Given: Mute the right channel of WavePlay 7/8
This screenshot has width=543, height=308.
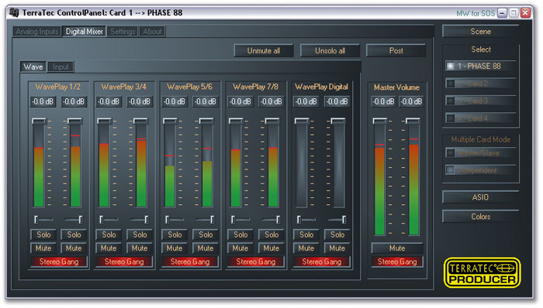Looking at the screenshot, I should (x=271, y=248).
